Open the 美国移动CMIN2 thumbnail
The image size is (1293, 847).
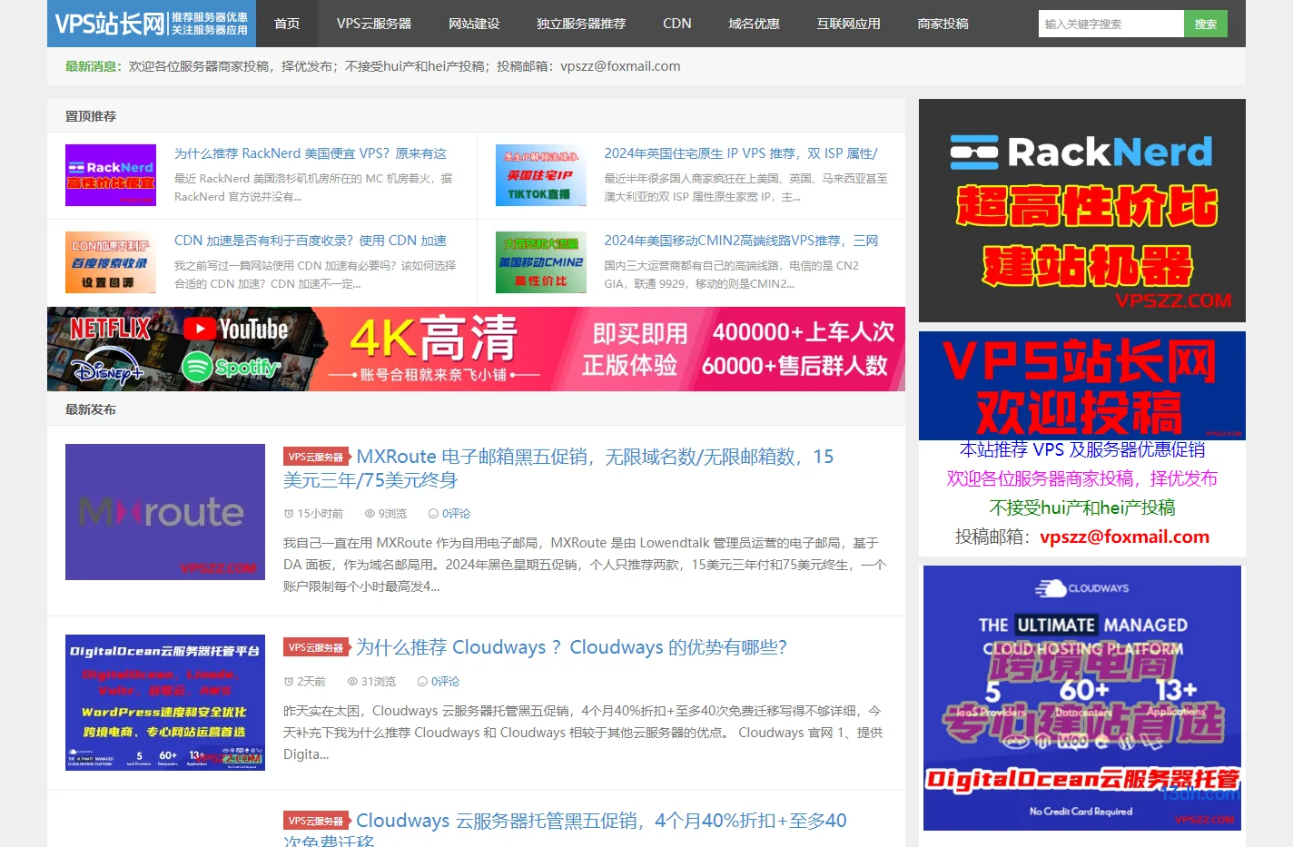tap(541, 262)
